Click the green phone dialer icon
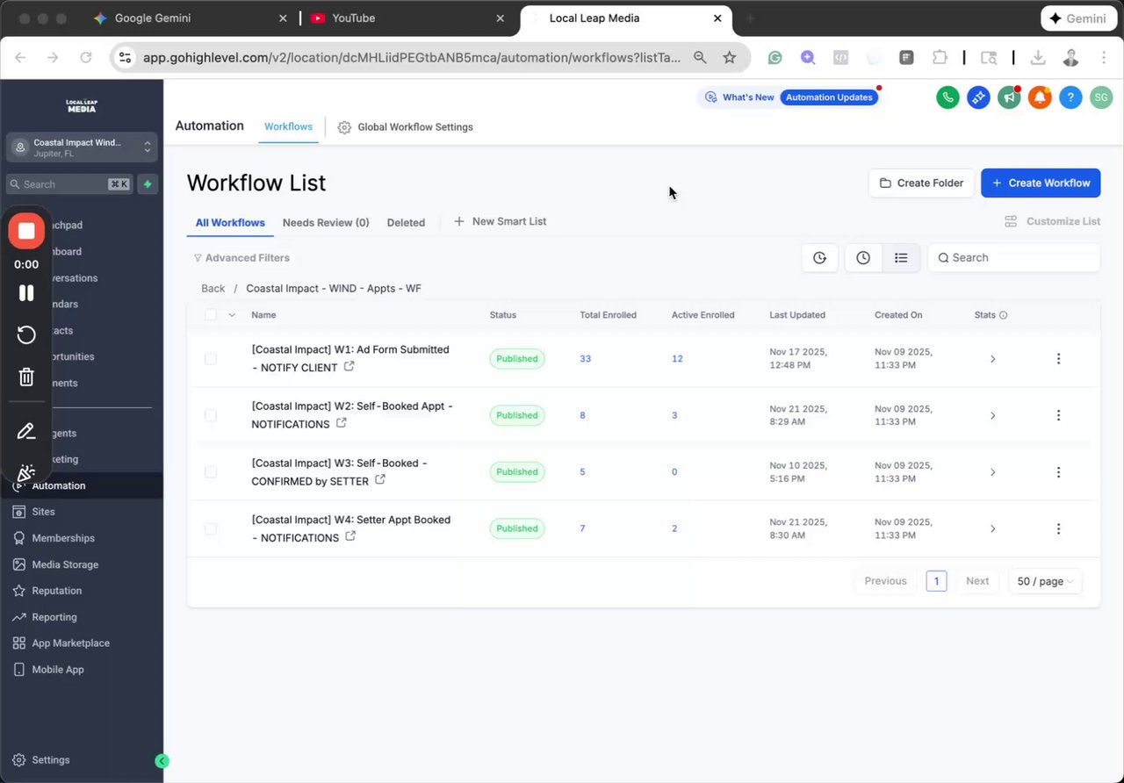This screenshot has height=783, width=1124. point(947,97)
